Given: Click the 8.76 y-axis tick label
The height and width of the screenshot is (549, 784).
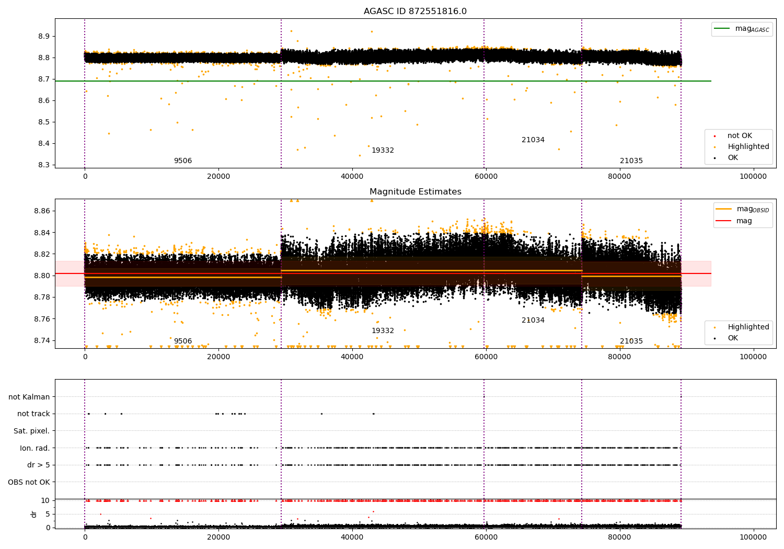Looking at the screenshot, I should pos(42,319).
